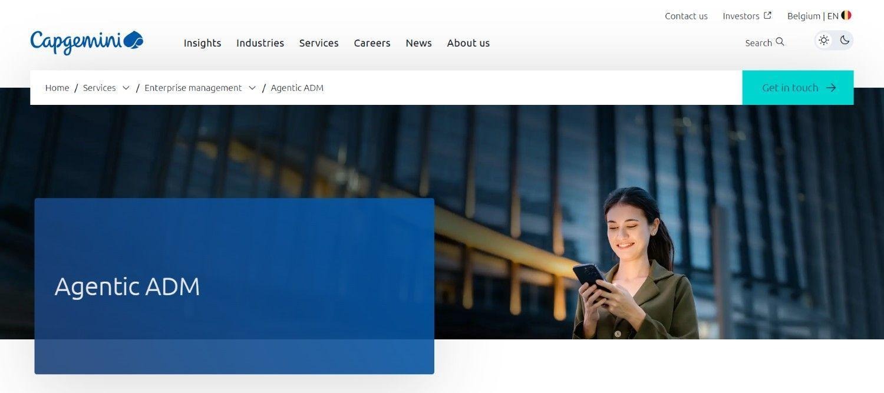The height and width of the screenshot is (393, 884).
Task: Switch to light mode sun icon
Action: click(x=824, y=40)
